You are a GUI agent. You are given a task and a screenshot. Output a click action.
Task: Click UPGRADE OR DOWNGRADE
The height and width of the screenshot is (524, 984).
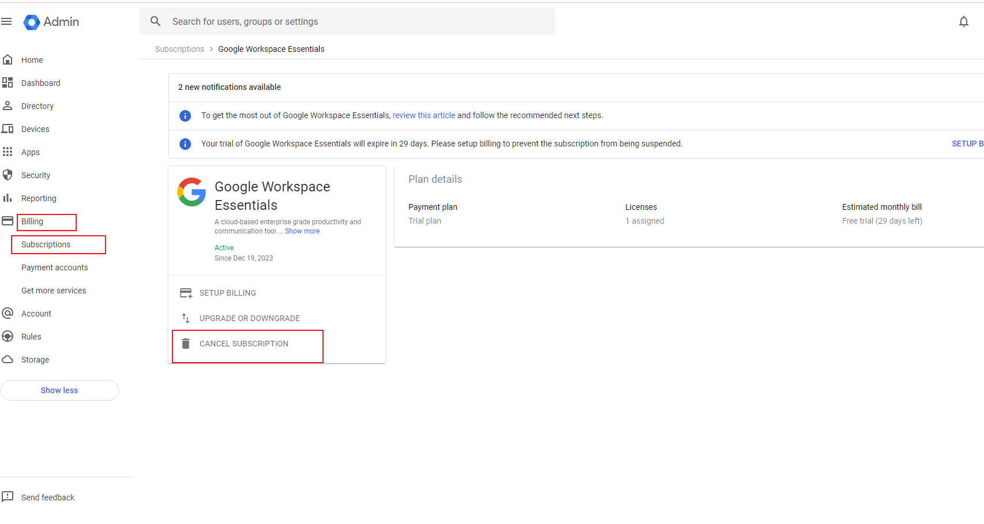(x=250, y=318)
